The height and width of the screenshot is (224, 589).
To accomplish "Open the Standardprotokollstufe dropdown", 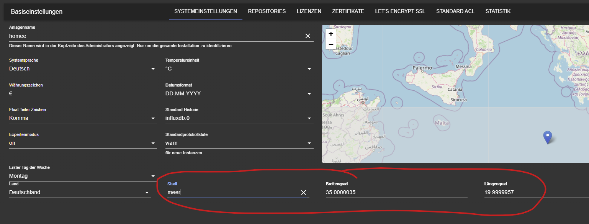I will coord(239,143).
